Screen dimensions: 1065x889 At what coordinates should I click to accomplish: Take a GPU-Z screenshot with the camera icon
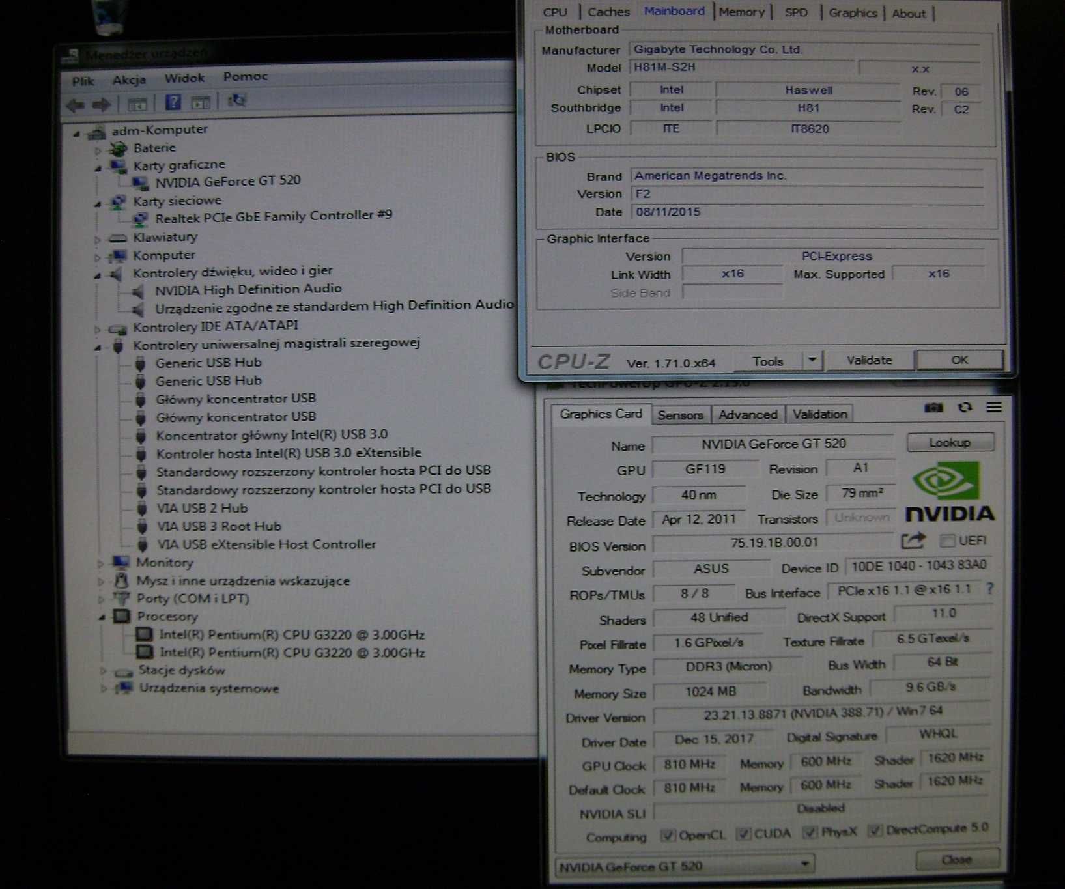933,408
